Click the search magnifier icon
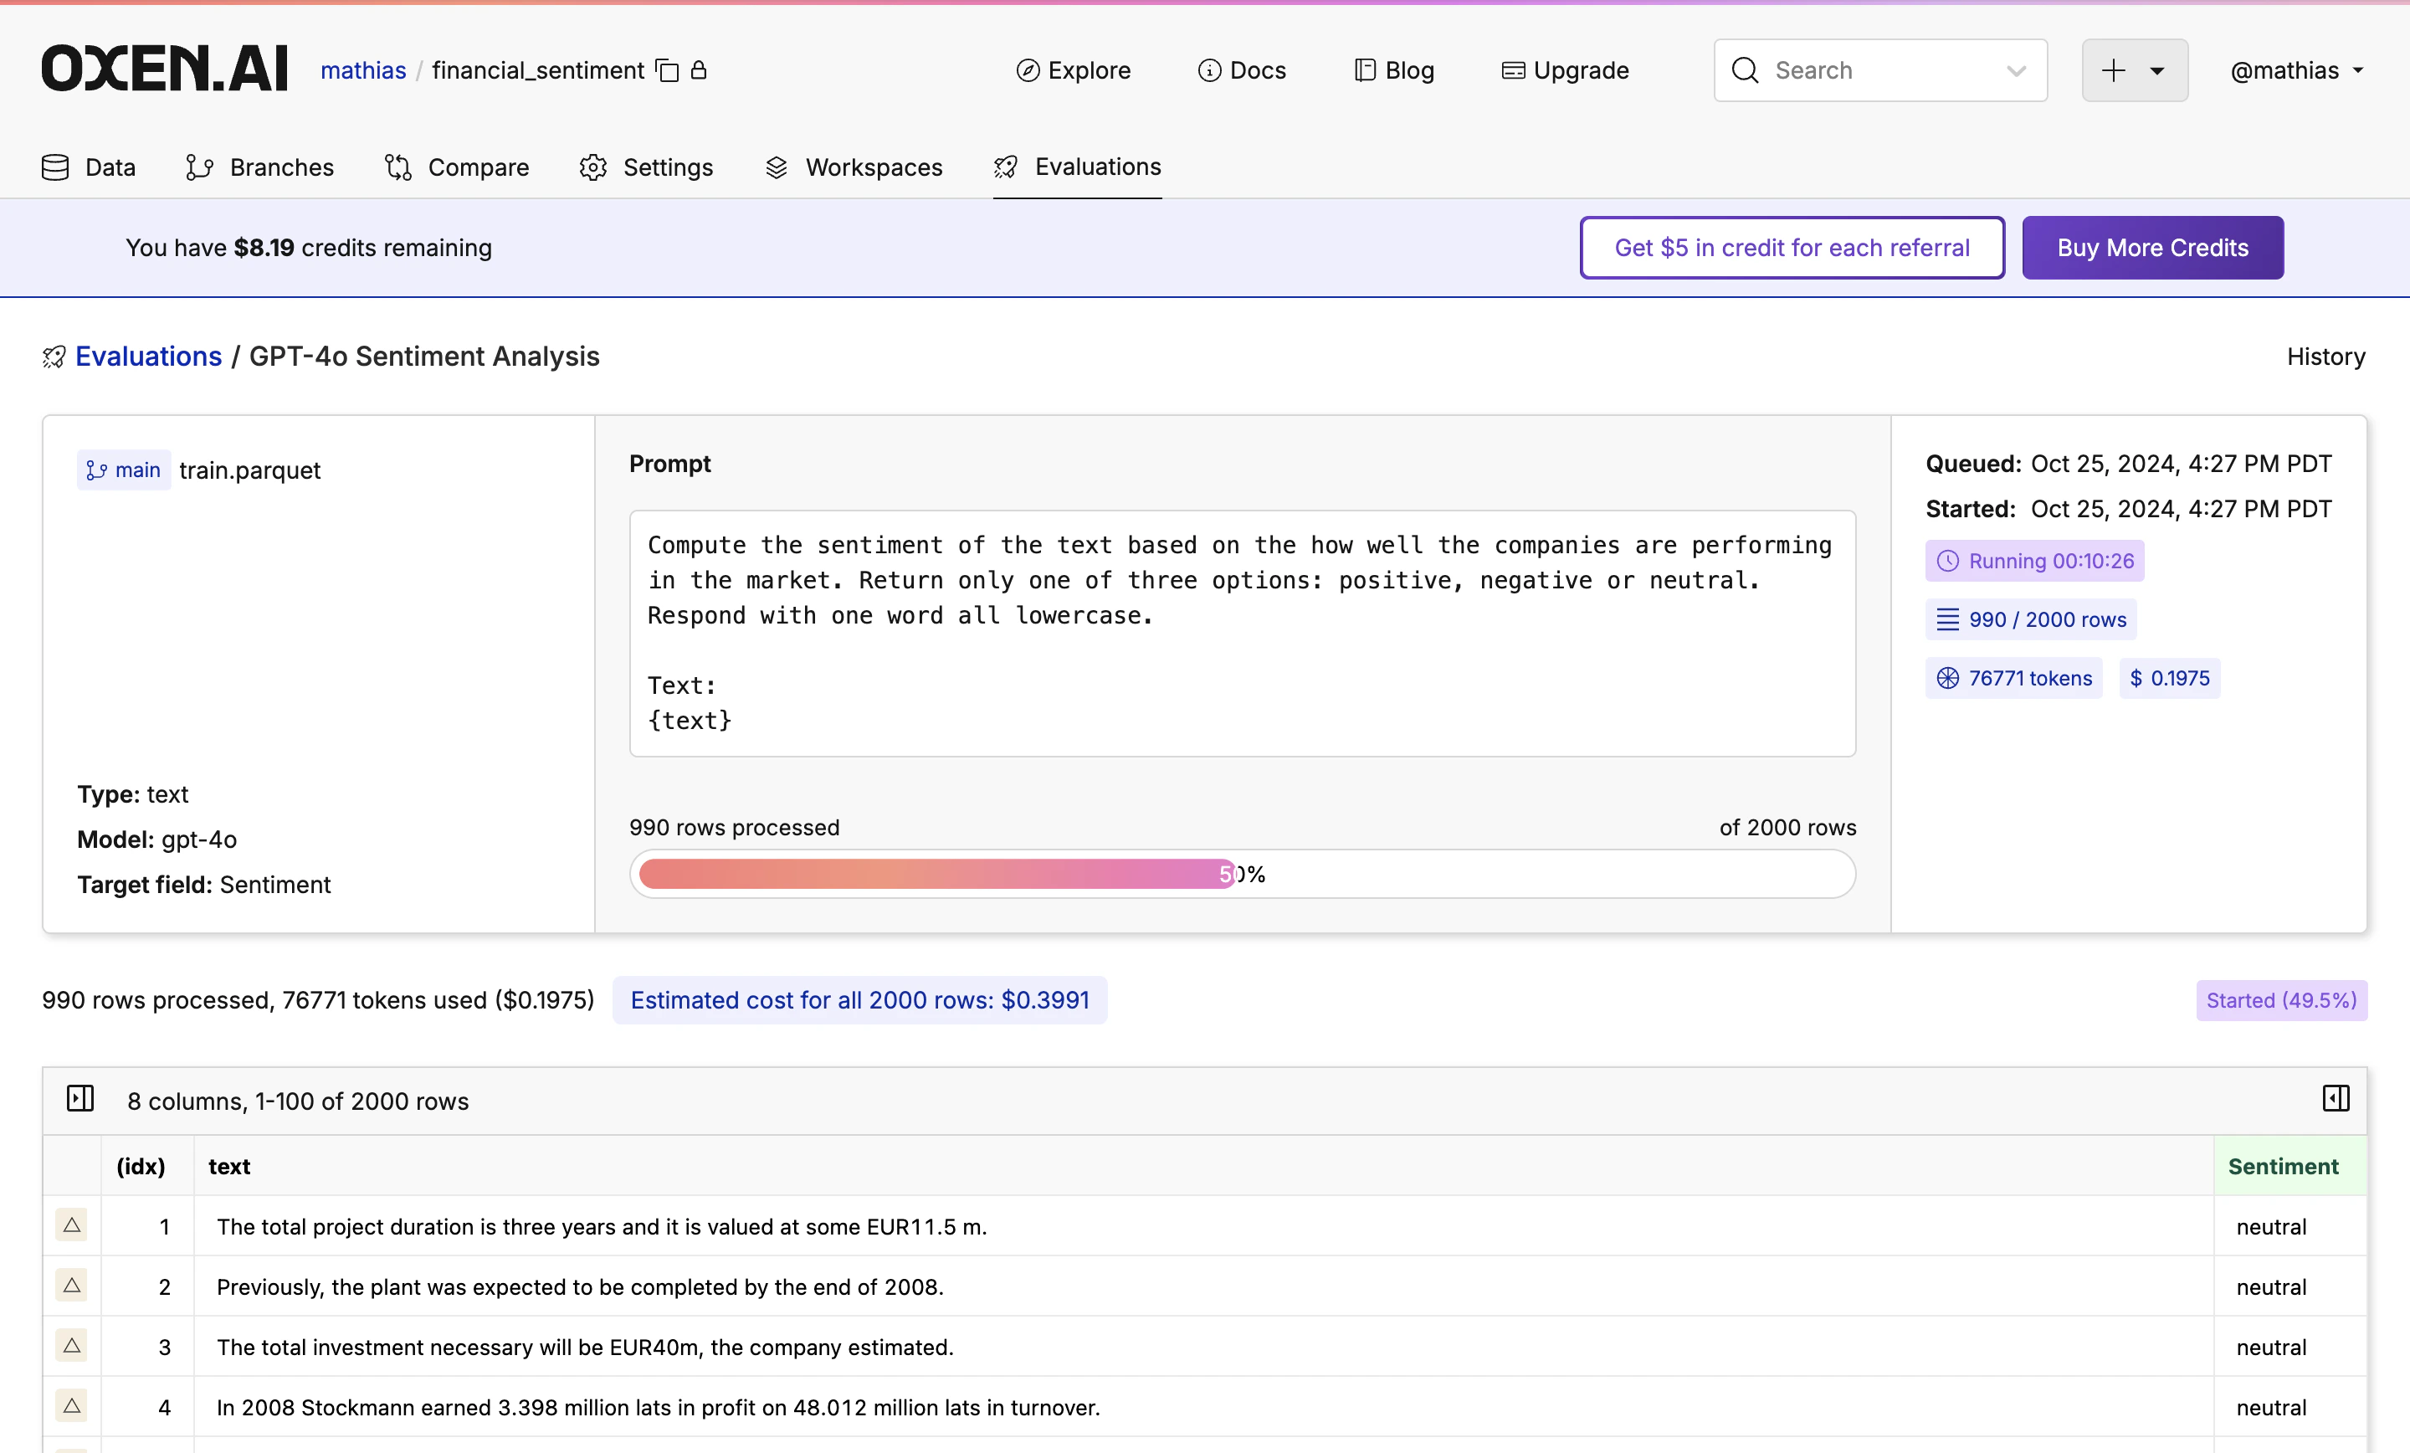Image resolution: width=2410 pixels, height=1453 pixels. coord(1745,70)
